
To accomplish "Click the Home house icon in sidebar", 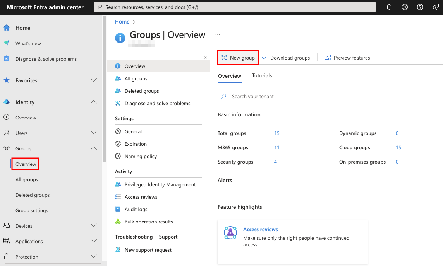I will point(7,27).
